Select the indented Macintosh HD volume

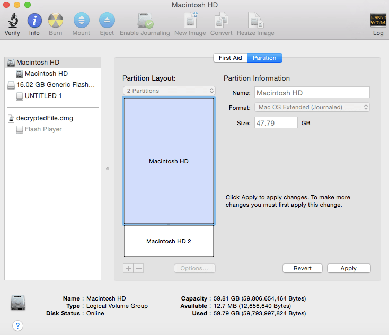tap(53, 74)
